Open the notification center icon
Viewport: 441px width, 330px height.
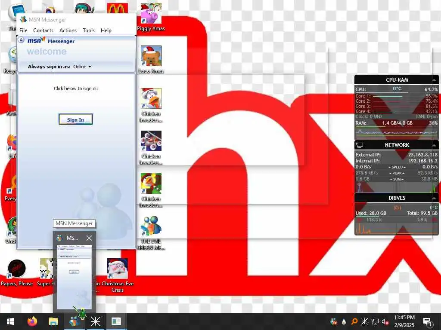[427, 321]
